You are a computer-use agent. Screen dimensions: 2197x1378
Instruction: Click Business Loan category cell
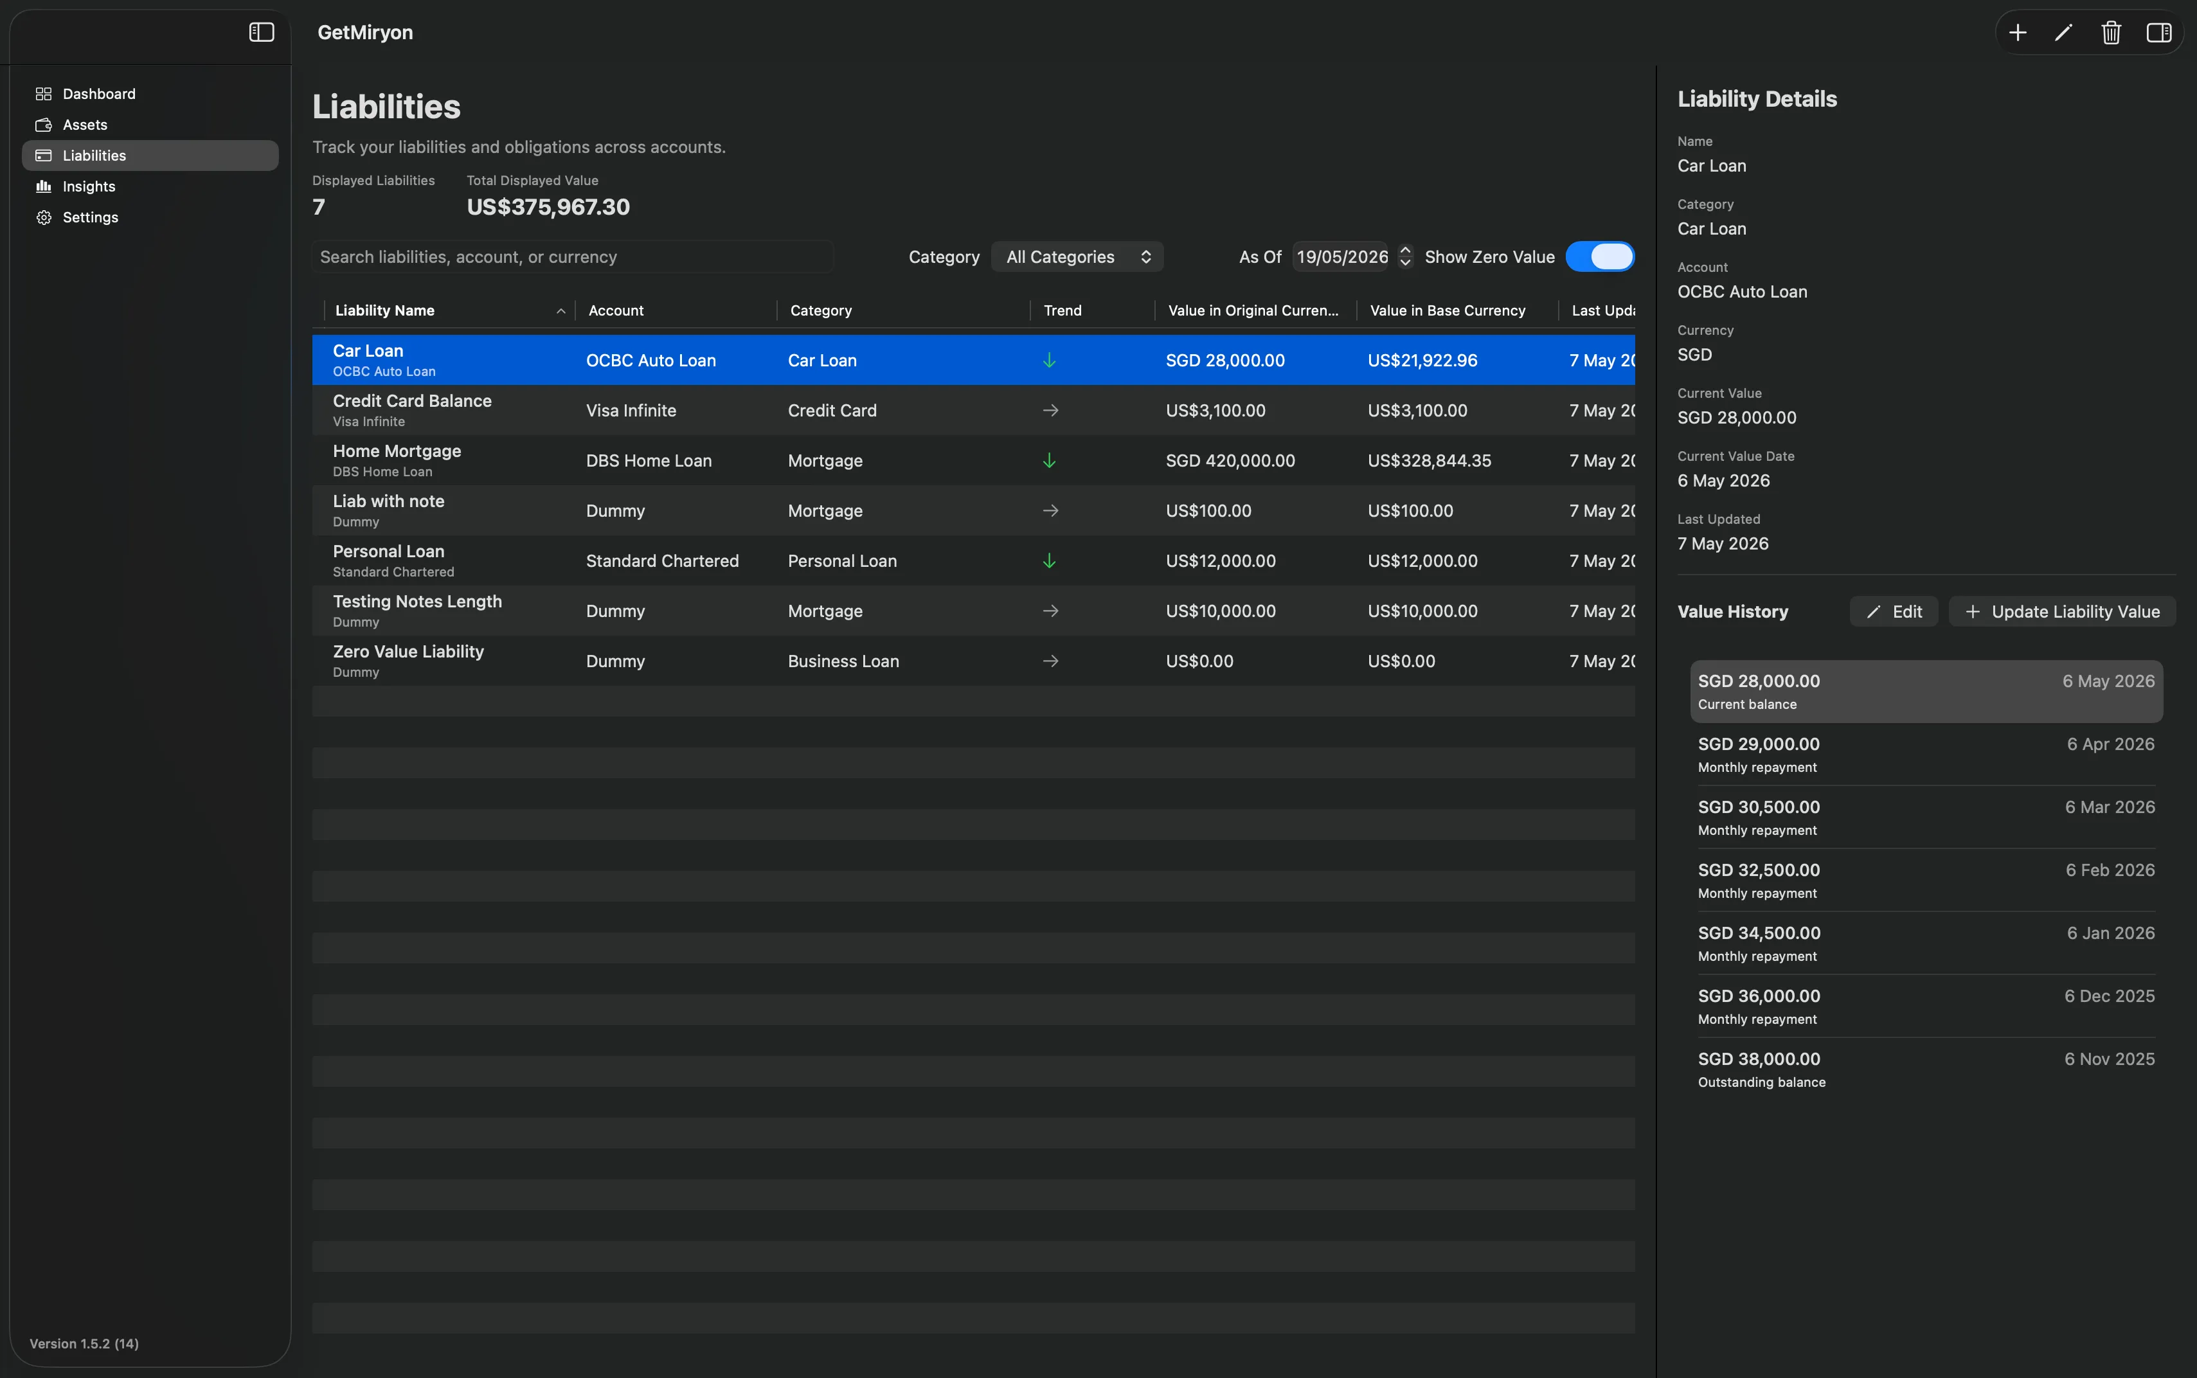(843, 661)
